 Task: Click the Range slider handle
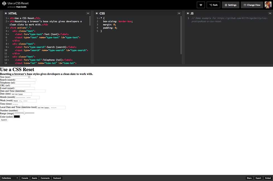25,113
